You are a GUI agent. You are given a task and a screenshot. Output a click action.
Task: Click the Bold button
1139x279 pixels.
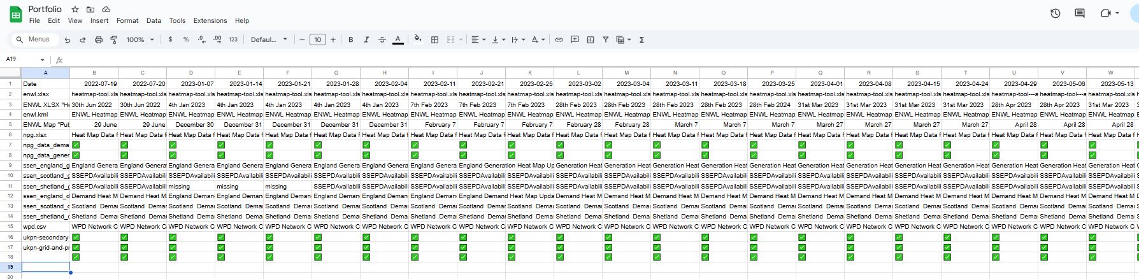coord(350,39)
